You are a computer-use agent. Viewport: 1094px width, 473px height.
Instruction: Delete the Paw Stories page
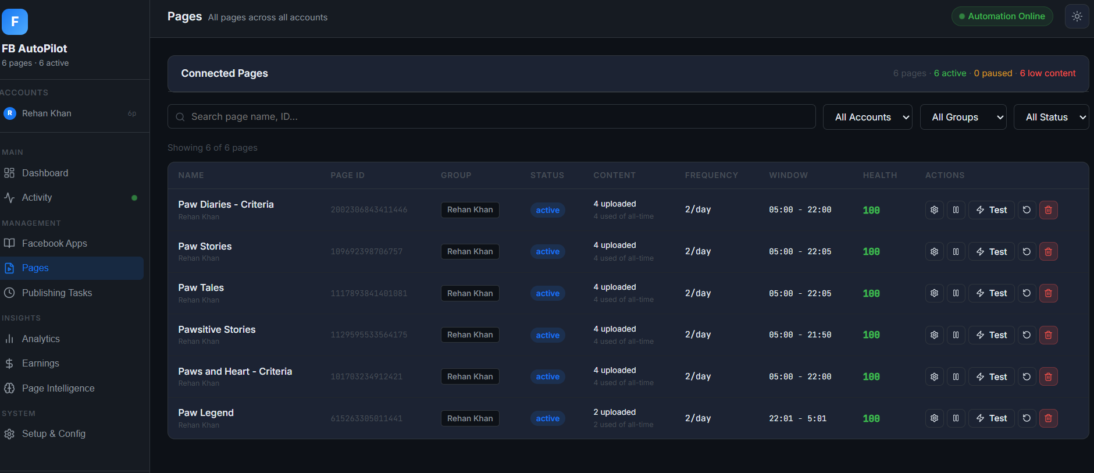point(1048,251)
